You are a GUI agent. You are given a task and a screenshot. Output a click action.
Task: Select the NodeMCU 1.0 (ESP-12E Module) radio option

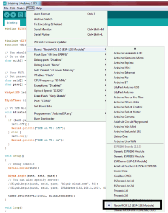pos(109,205)
